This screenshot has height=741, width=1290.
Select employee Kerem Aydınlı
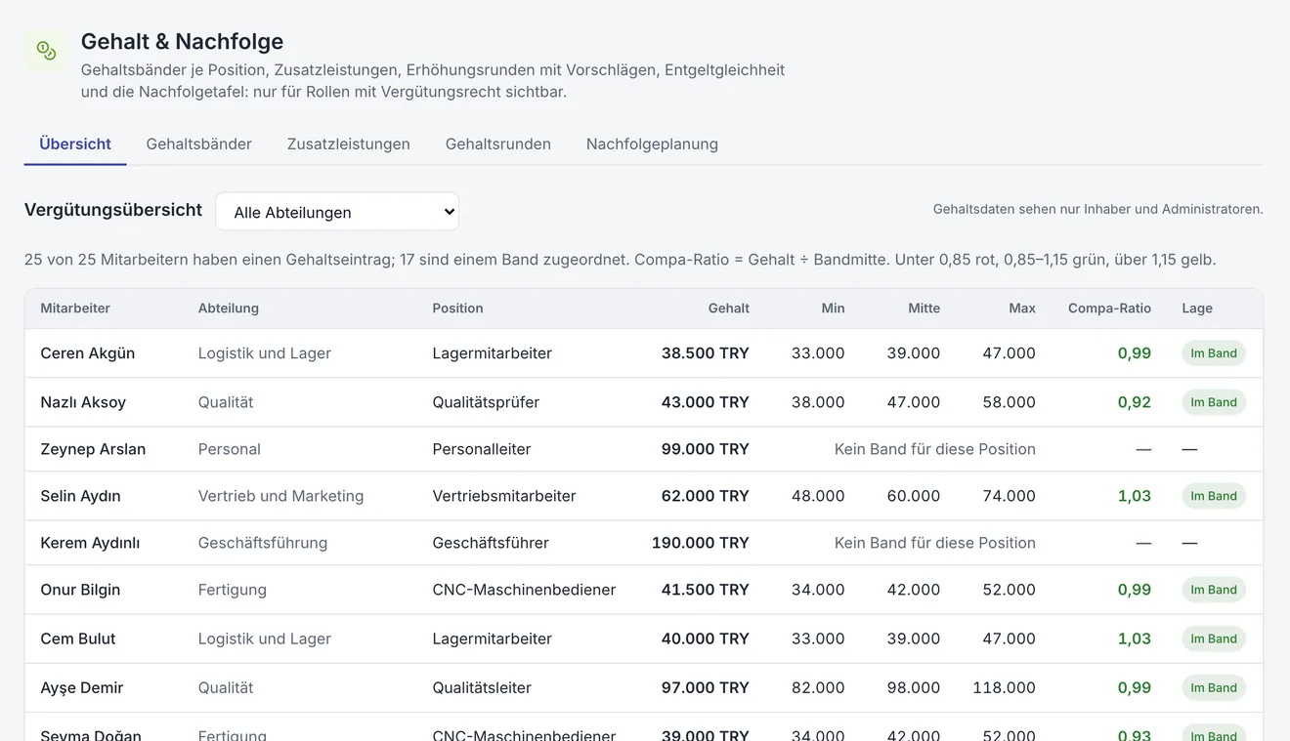pyautogui.click(x=90, y=543)
